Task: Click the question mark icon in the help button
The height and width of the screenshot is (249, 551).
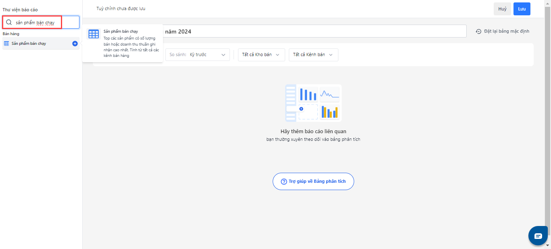Action: pyautogui.click(x=284, y=182)
